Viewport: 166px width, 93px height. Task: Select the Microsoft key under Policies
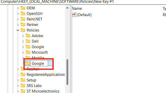click(x=40, y=52)
